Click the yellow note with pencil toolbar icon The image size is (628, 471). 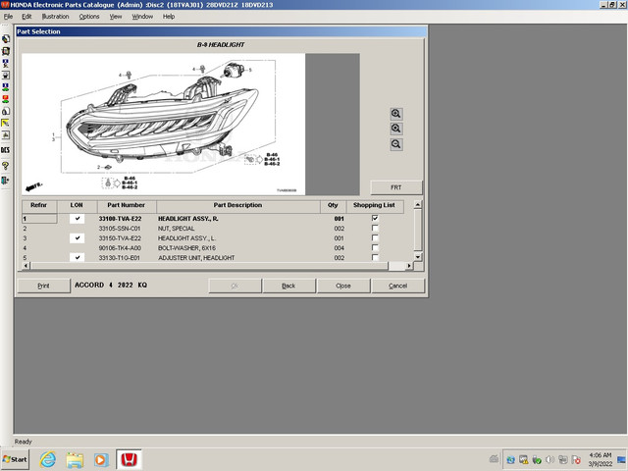(5, 123)
